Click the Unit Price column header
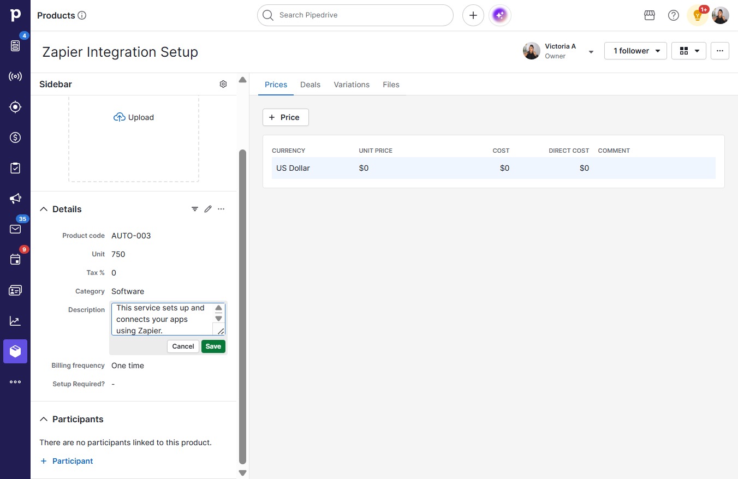 [376, 151]
